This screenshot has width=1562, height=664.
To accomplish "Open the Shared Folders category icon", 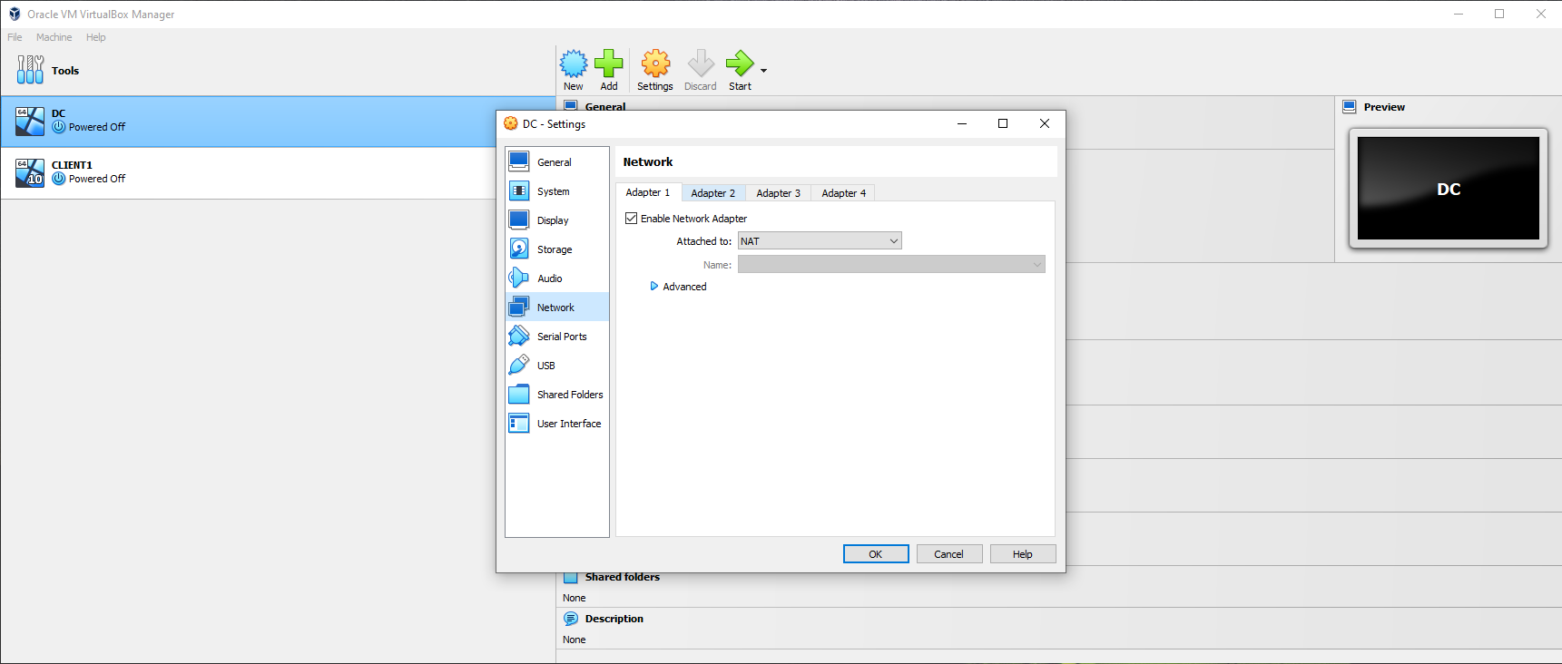I will [x=519, y=394].
